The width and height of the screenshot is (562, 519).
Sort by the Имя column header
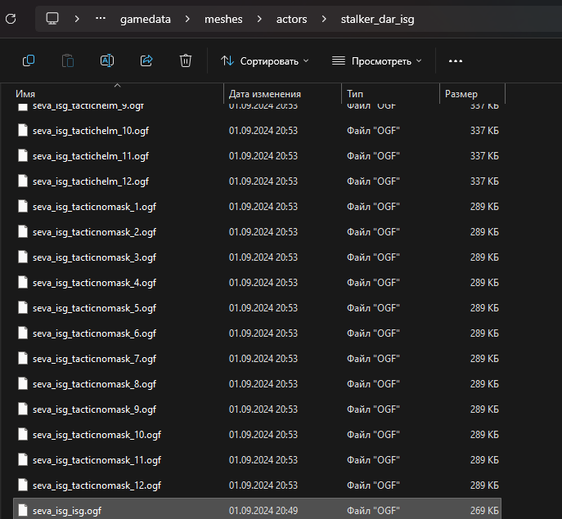26,94
